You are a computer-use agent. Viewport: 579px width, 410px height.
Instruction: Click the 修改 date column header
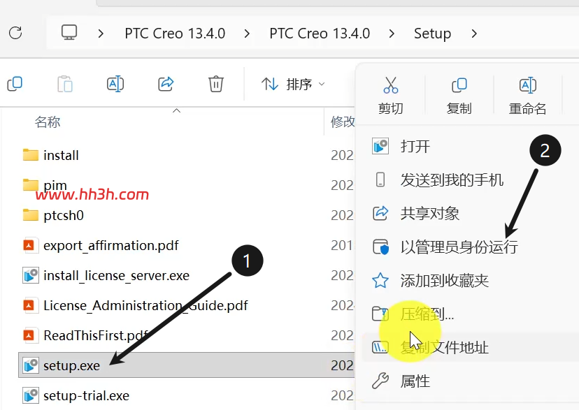[343, 122]
